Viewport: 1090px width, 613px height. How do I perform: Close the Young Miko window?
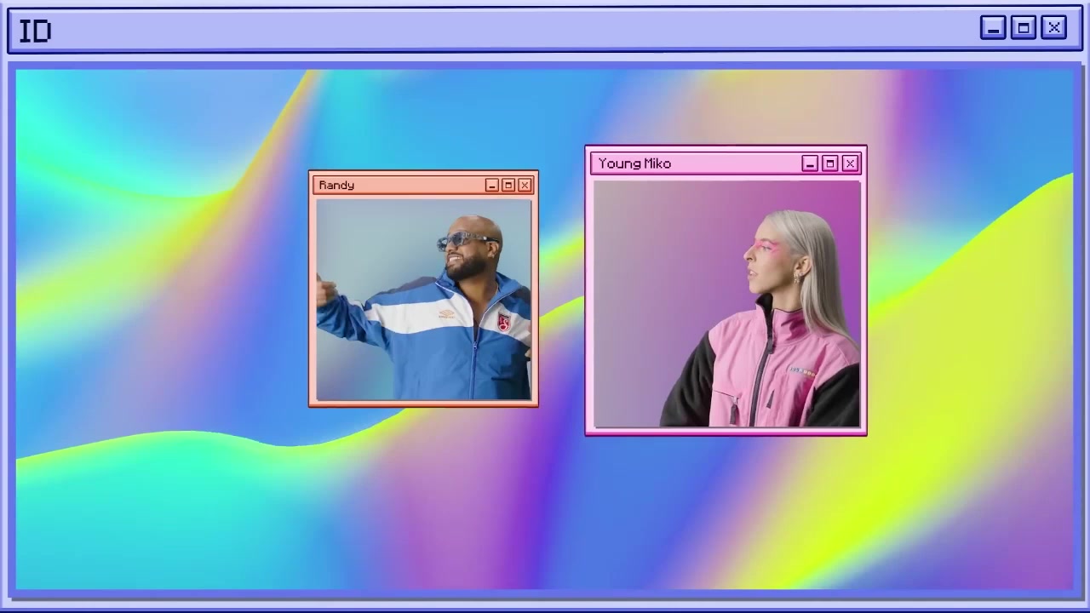(x=850, y=163)
